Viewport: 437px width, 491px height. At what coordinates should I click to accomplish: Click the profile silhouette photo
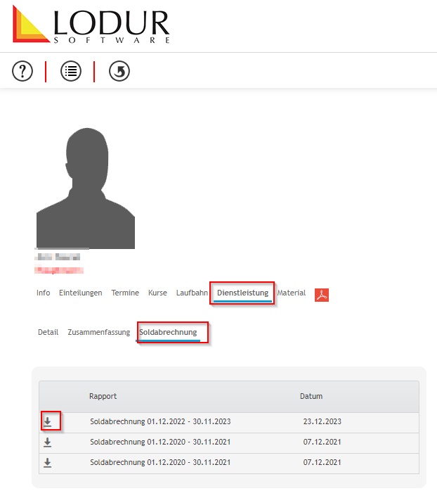click(85, 186)
